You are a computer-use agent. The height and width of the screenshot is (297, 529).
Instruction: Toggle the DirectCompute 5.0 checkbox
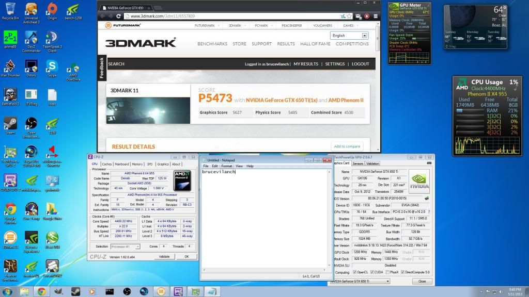(x=402, y=272)
